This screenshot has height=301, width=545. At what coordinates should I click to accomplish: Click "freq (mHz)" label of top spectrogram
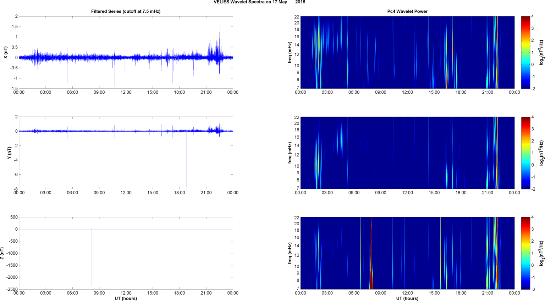(x=290, y=52)
